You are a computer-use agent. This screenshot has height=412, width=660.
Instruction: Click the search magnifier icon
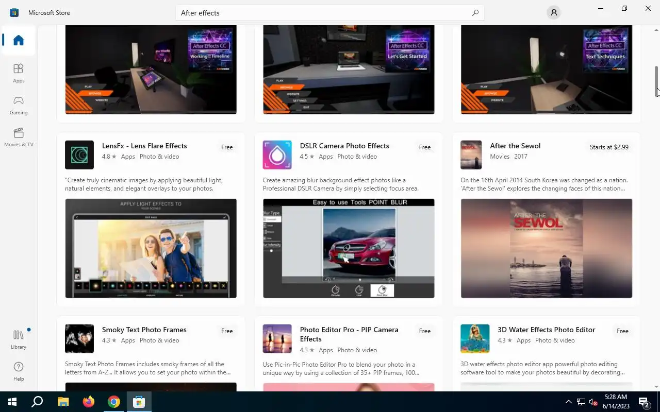[x=475, y=13]
